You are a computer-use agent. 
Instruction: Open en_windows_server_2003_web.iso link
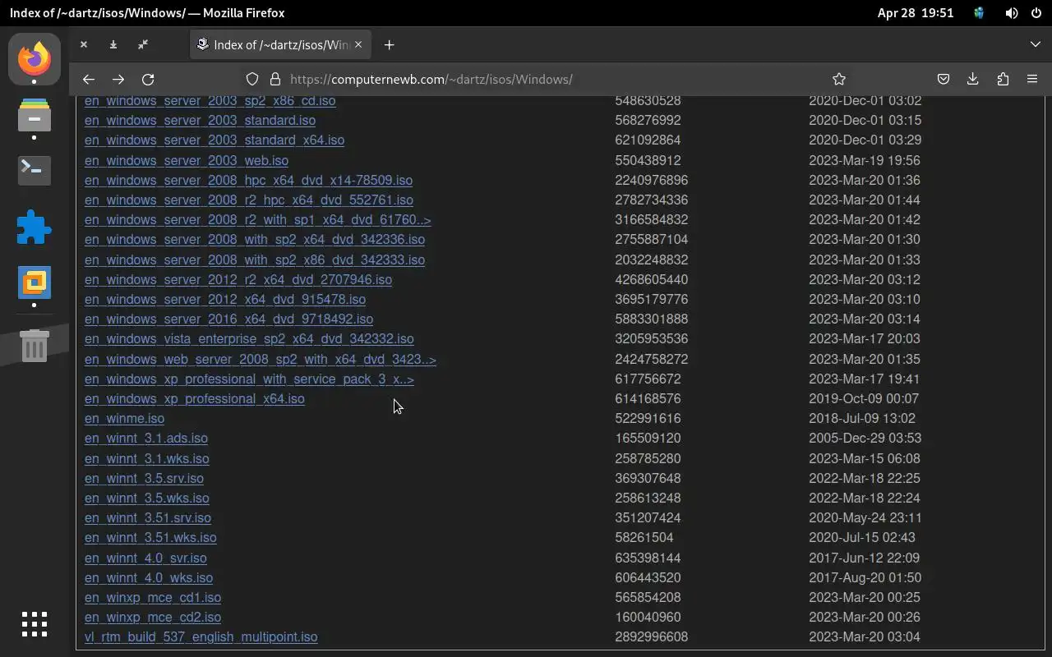click(187, 160)
